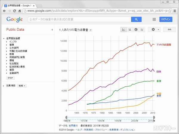
Task: Open the ディスカッション footer link
Action: click(128, 130)
